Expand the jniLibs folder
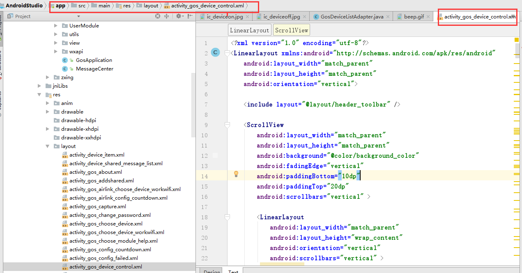This screenshot has height=273, width=522. (x=39, y=86)
